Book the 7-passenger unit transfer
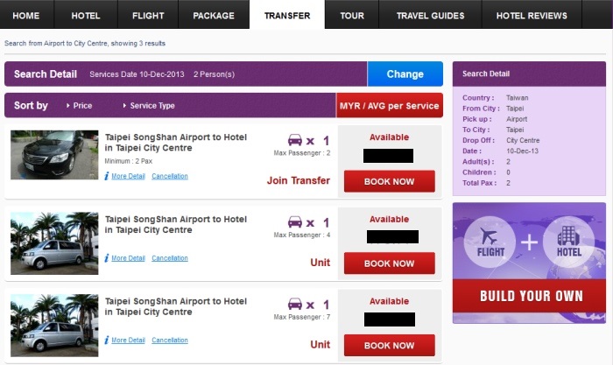 click(390, 346)
